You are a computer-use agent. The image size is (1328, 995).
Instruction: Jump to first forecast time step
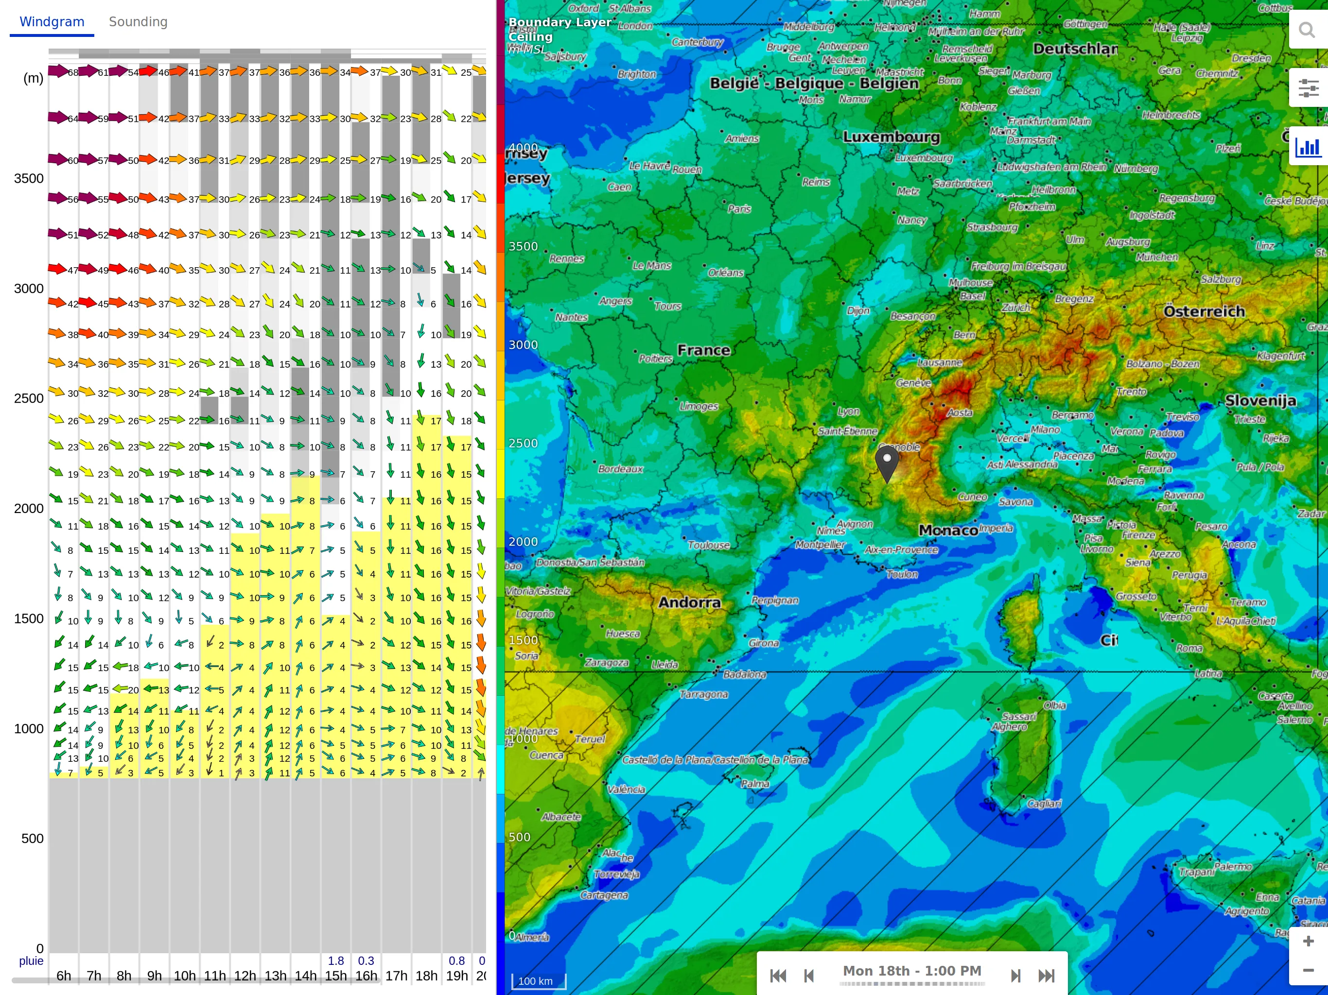pyautogui.click(x=778, y=976)
